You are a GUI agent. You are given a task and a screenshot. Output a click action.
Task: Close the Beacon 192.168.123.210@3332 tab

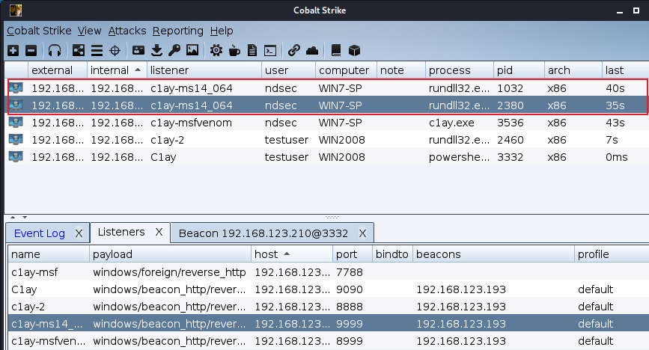click(362, 233)
